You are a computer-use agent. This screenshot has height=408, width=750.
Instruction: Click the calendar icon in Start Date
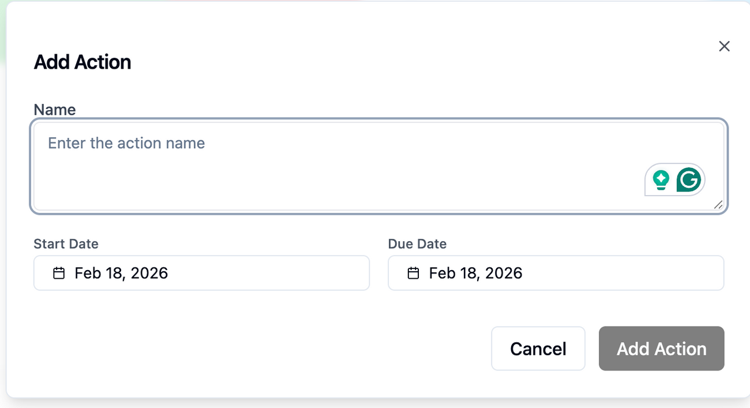coord(59,273)
